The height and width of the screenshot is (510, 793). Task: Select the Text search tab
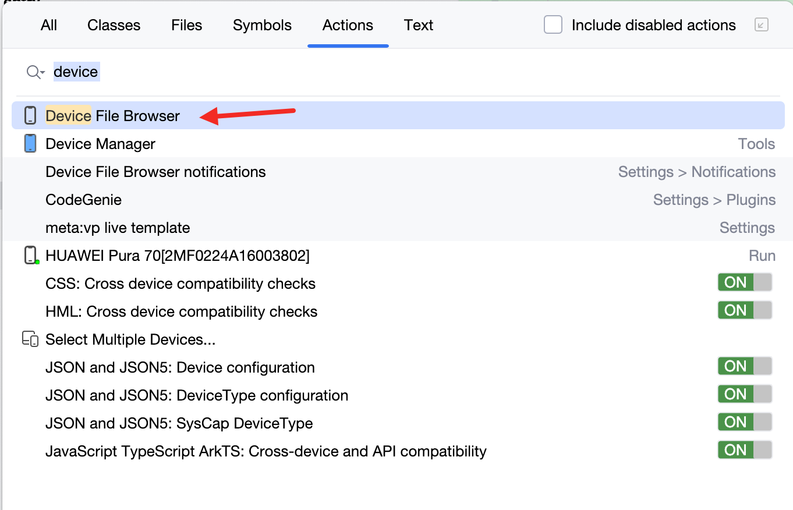pyautogui.click(x=419, y=25)
